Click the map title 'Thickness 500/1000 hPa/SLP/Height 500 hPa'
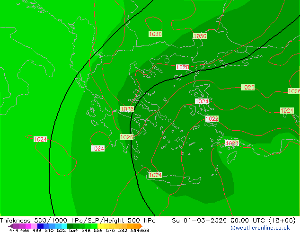 pos(78,221)
